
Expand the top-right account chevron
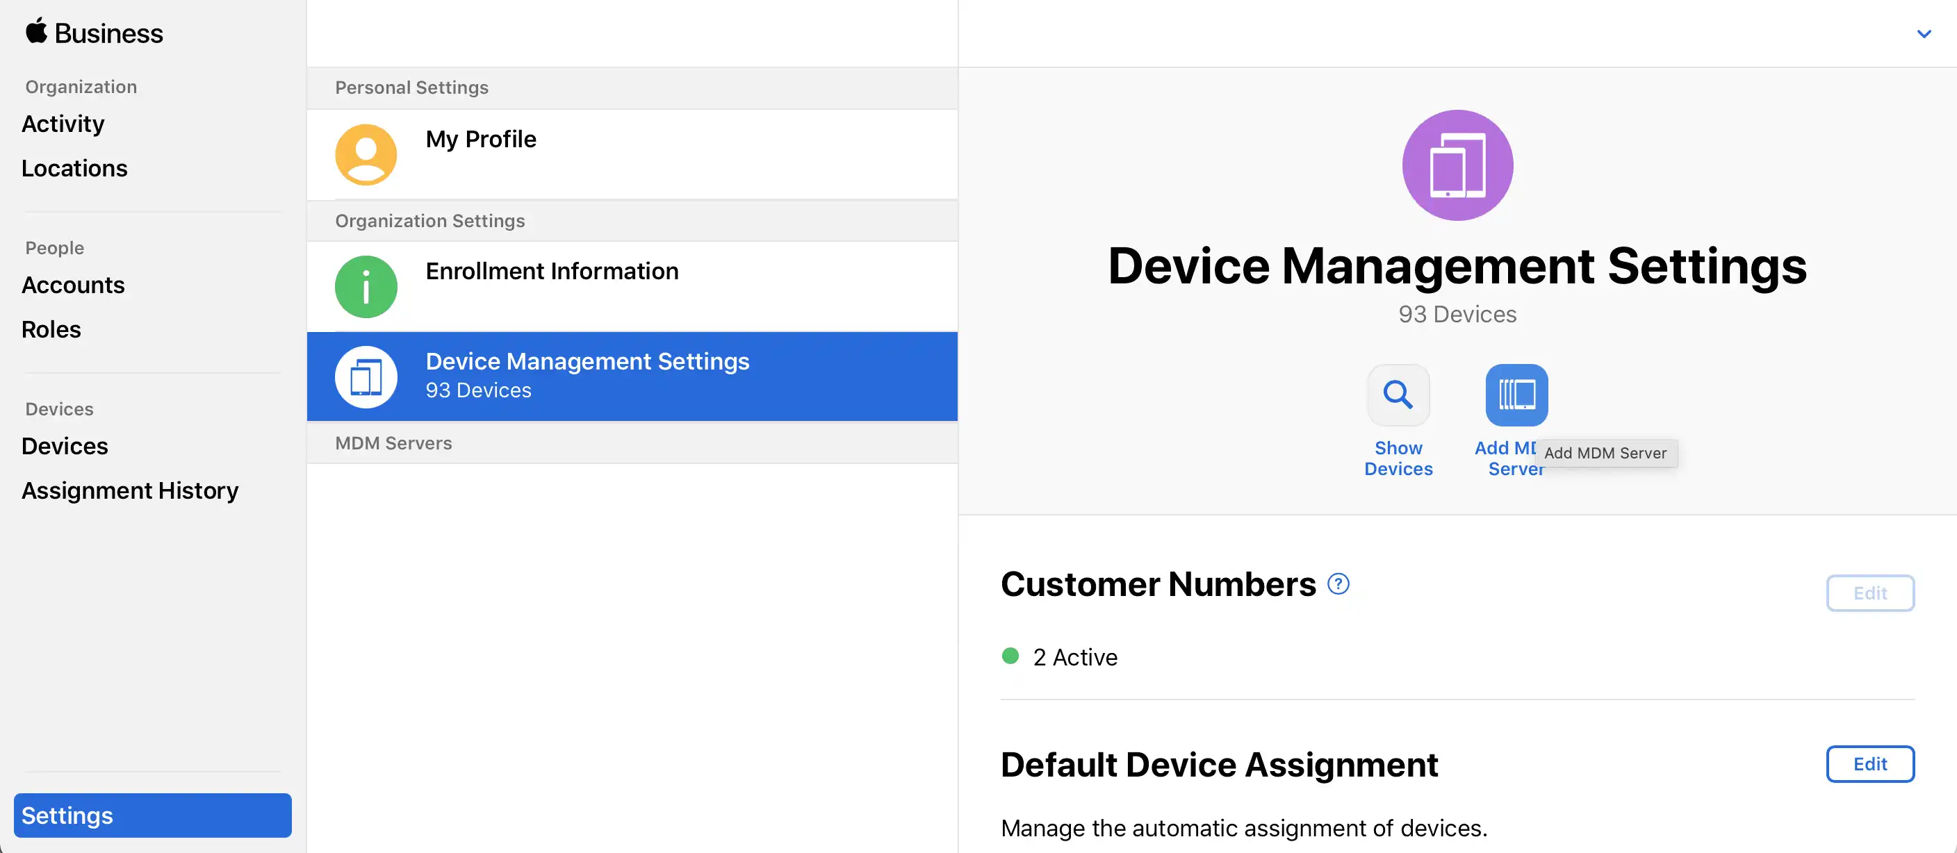1924,33
